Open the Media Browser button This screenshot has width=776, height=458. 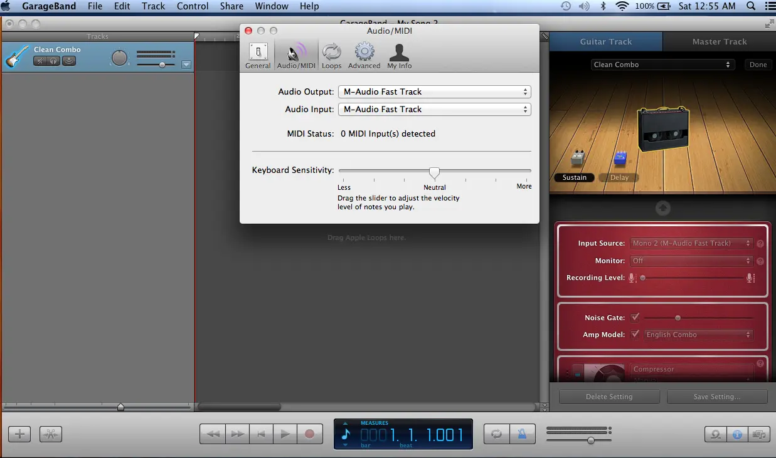pos(760,434)
